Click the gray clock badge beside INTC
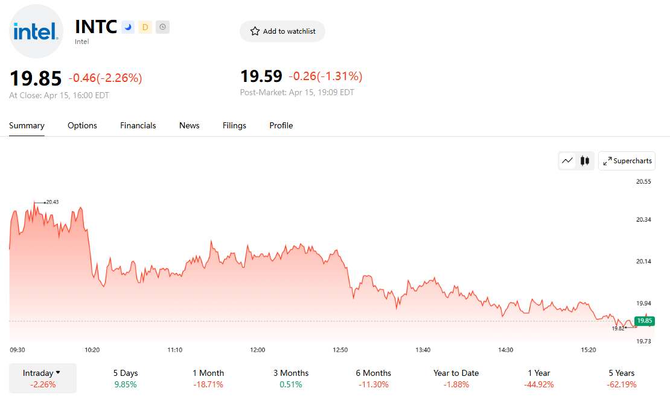The image size is (670, 406). point(162,27)
